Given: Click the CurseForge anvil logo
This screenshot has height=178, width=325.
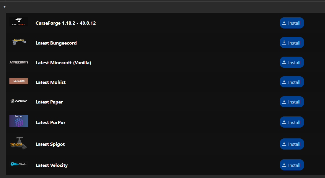Looking at the screenshot, I should pyautogui.click(x=19, y=22).
